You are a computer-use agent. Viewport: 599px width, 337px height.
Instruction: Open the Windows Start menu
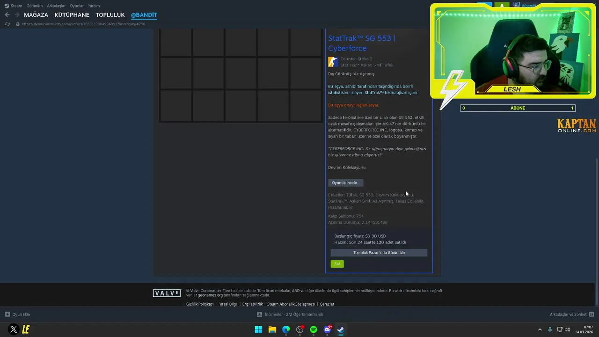coord(258,330)
